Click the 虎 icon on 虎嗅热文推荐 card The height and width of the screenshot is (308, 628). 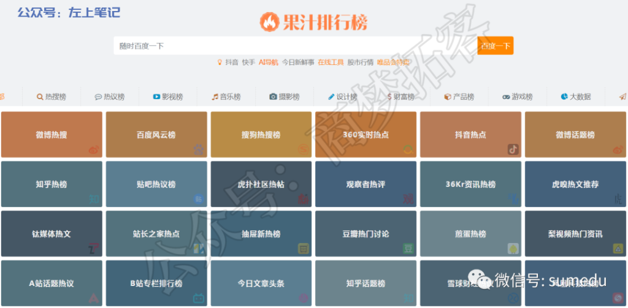tap(618, 199)
